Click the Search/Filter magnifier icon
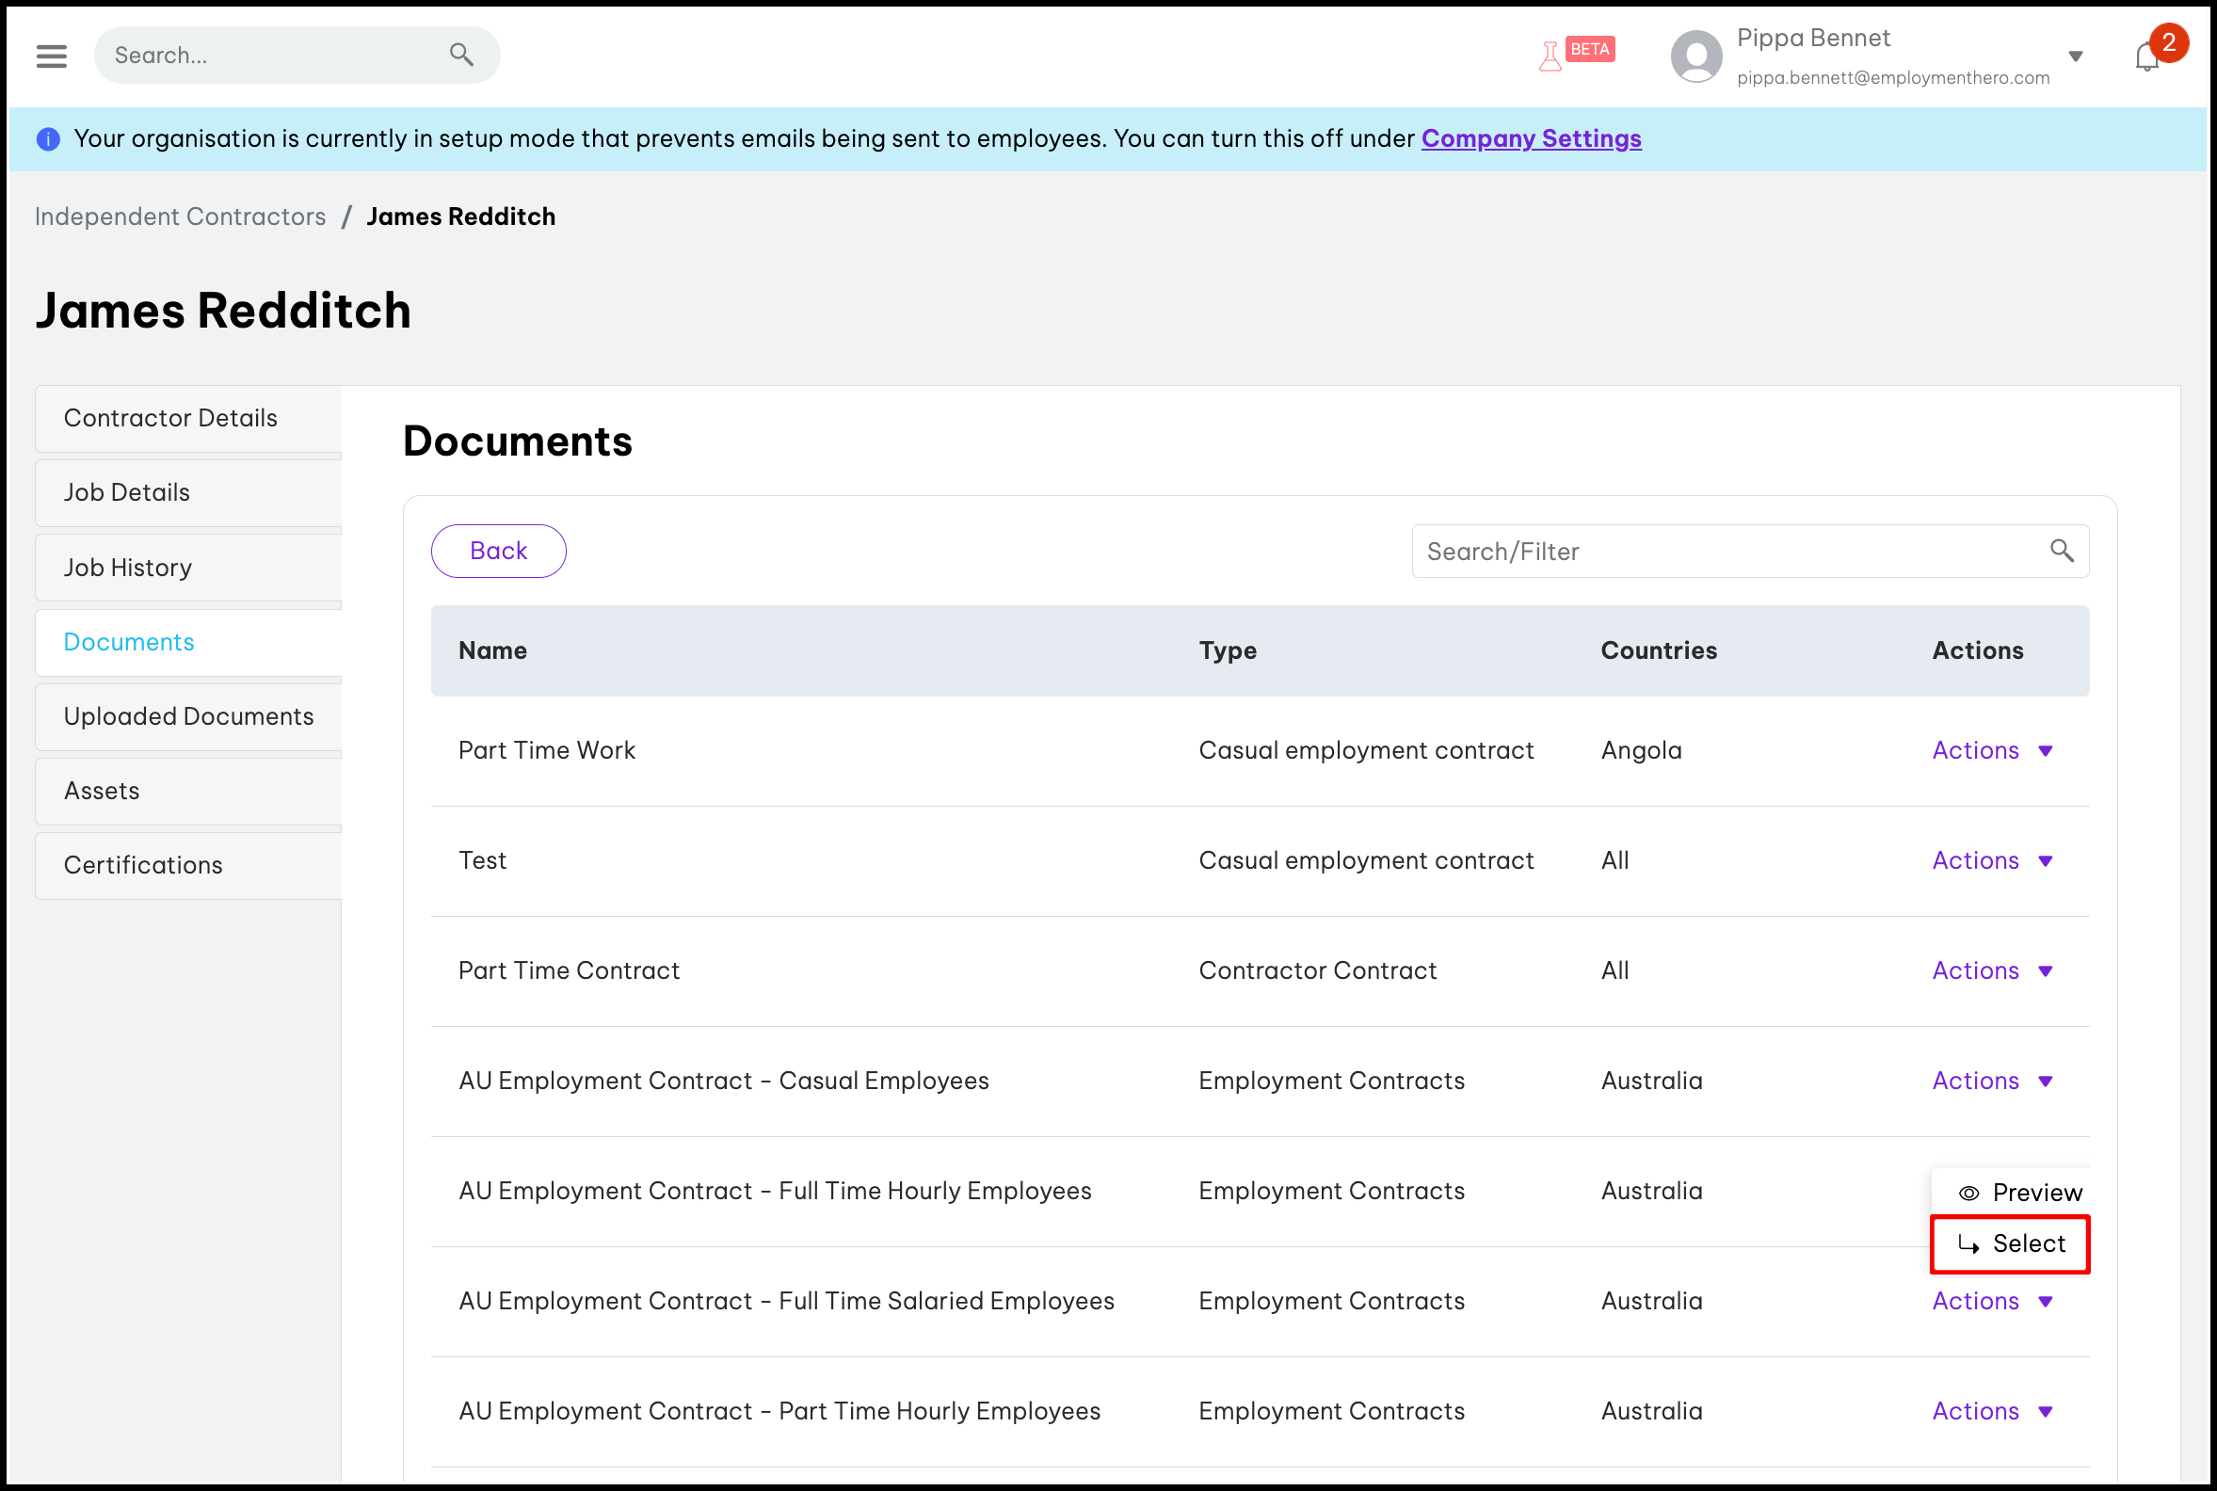This screenshot has width=2217, height=1491. click(x=2061, y=551)
